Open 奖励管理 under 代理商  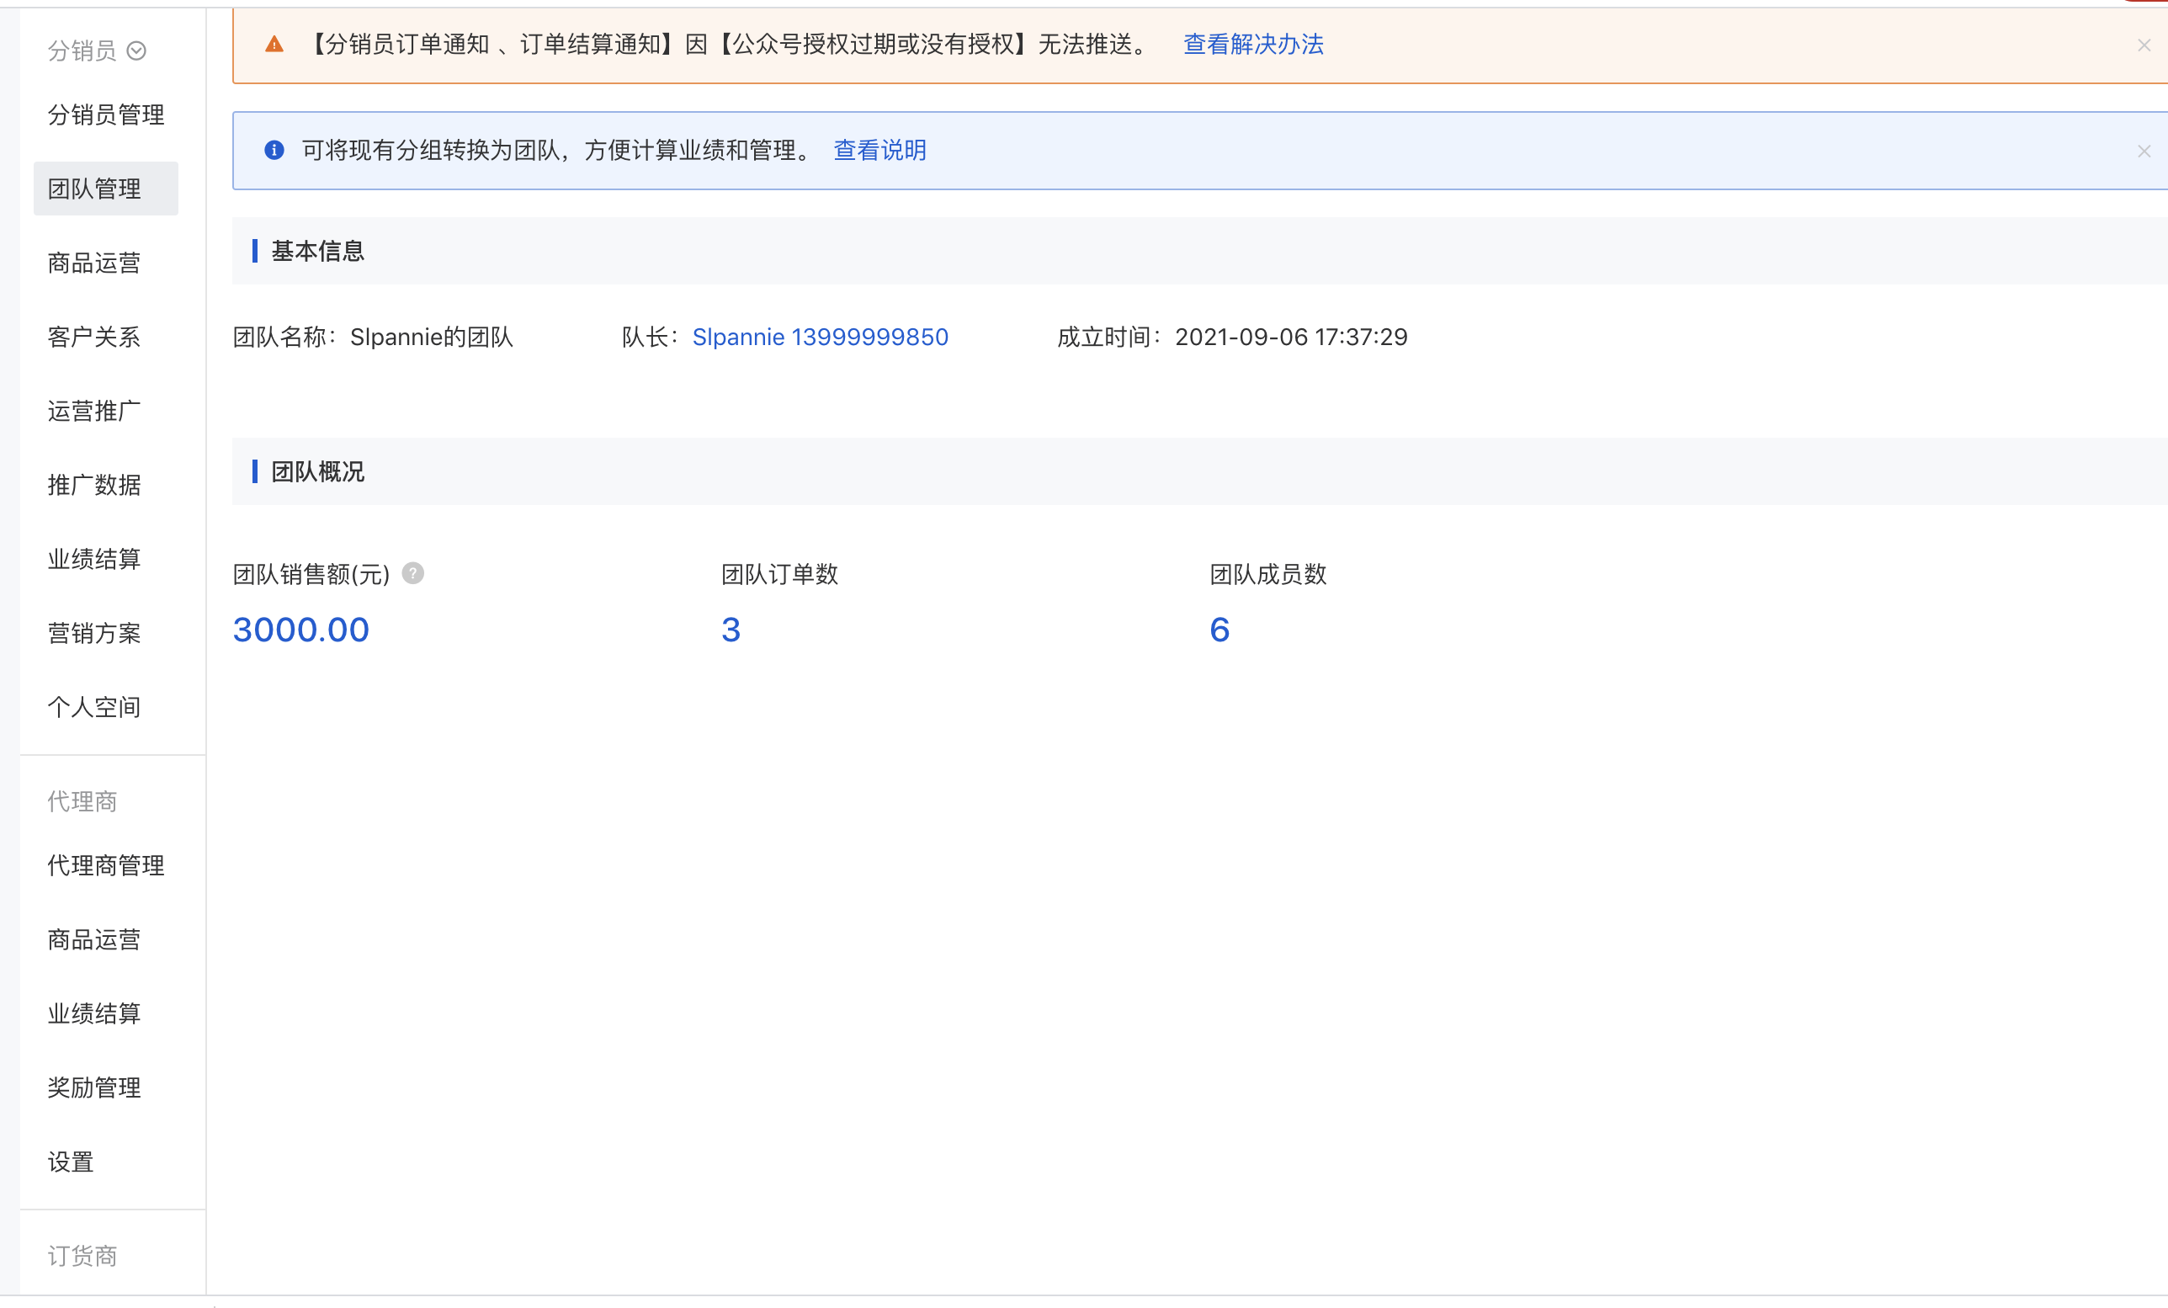click(94, 1087)
